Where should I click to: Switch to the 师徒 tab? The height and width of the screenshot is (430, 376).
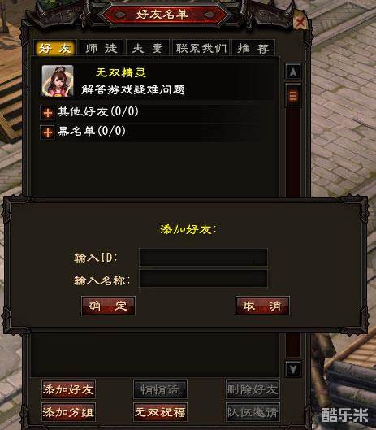coord(102,48)
